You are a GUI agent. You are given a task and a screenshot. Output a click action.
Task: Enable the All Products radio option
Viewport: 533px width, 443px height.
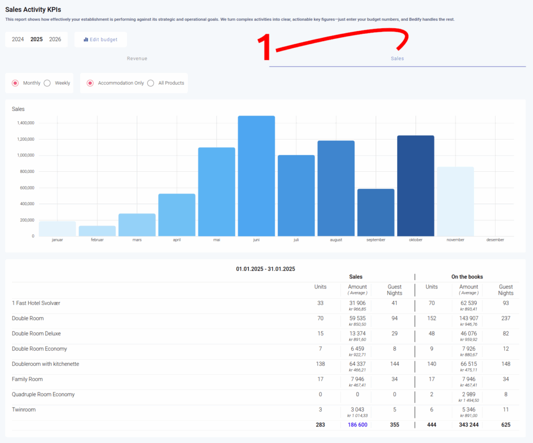tap(151, 83)
